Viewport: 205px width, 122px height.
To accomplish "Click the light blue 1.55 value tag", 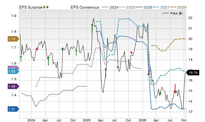I will click(x=13, y=72).
